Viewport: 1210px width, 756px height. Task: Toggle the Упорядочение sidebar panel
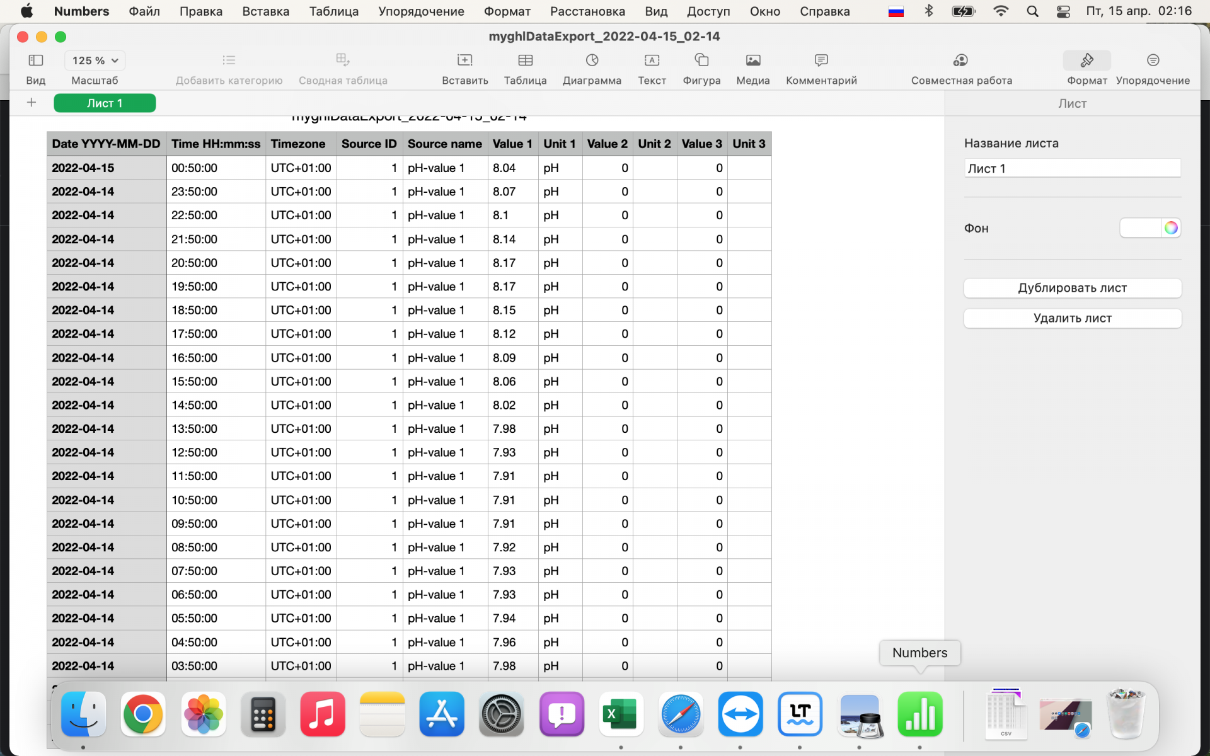coord(1153,61)
